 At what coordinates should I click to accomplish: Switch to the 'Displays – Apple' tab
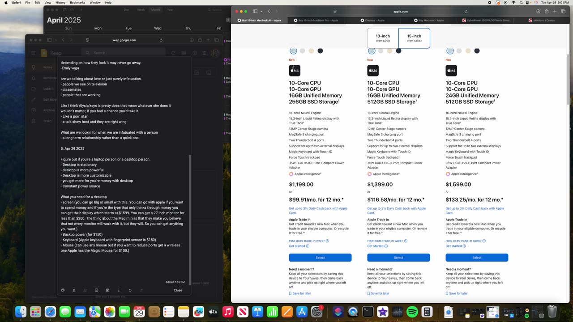pyautogui.click(x=372, y=20)
